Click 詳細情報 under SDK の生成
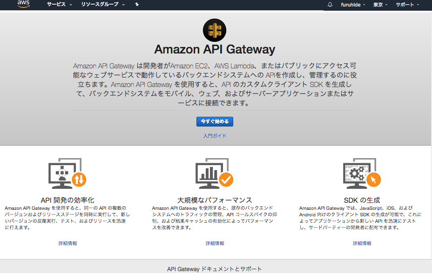Image resolution: width=432 pixels, height=273 pixels. [x=362, y=243]
